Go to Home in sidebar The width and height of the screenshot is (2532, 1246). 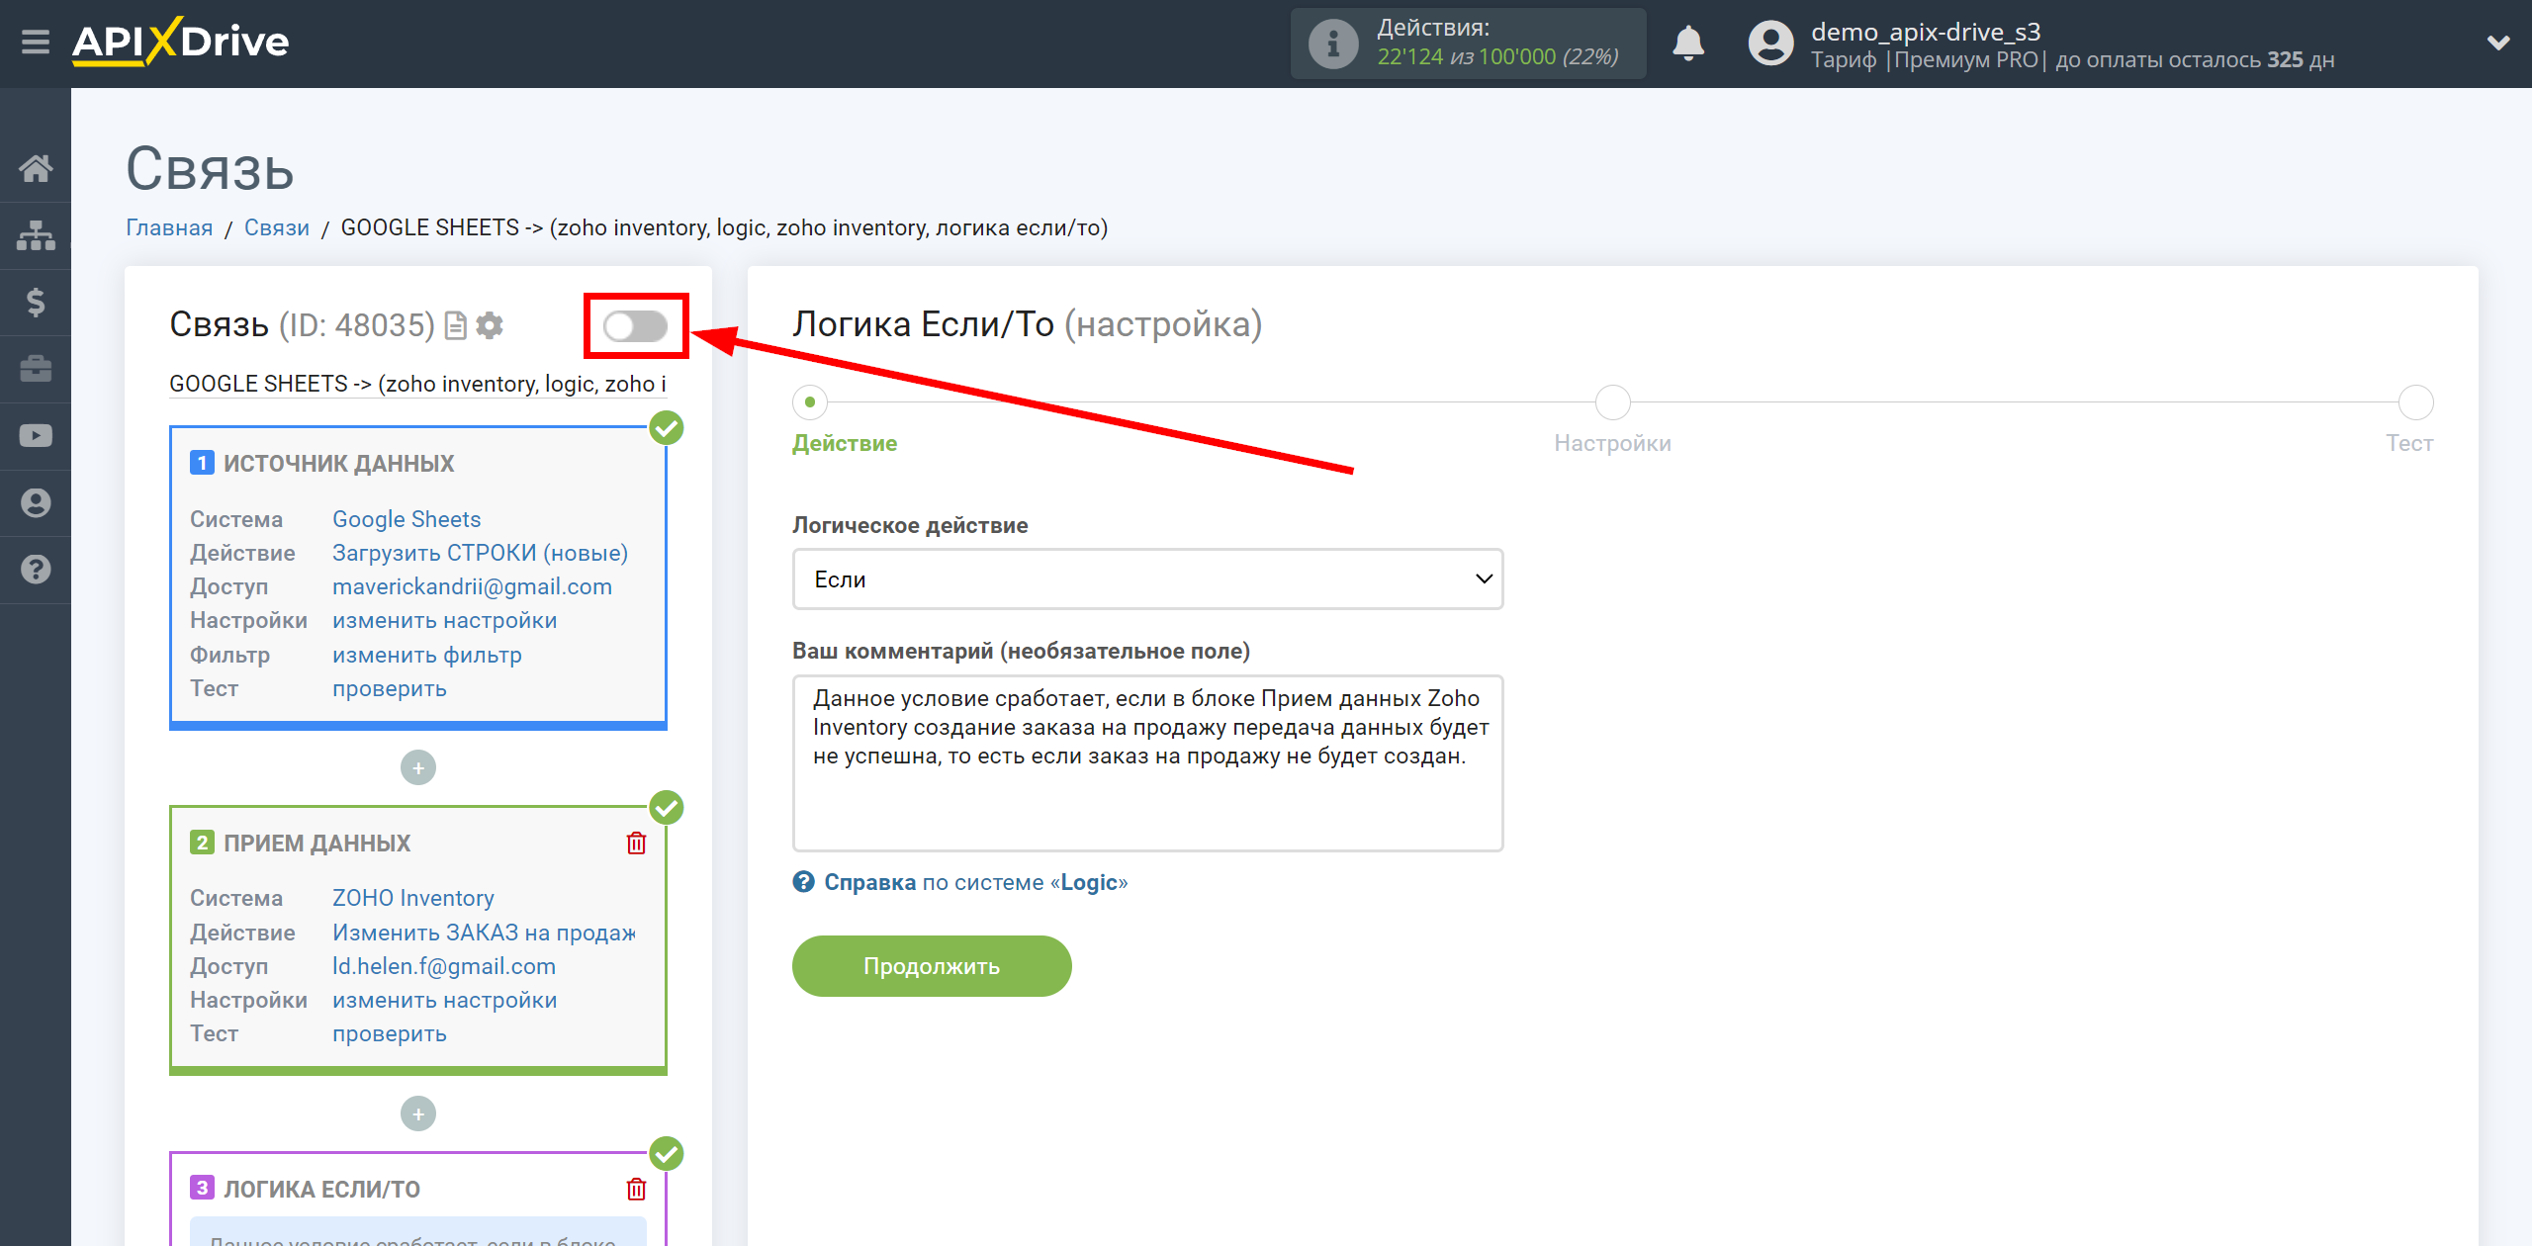point(36,168)
